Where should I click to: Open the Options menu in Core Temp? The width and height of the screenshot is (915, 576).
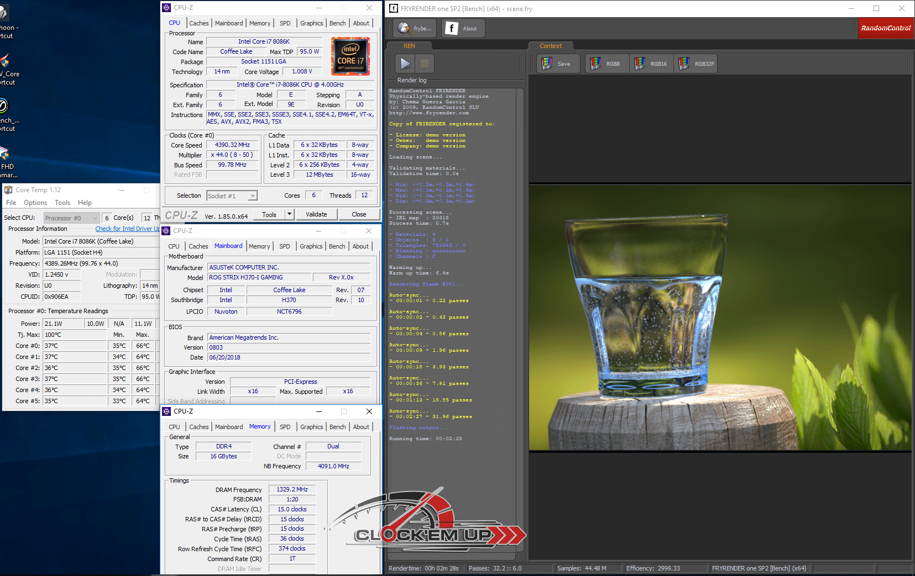coord(35,203)
